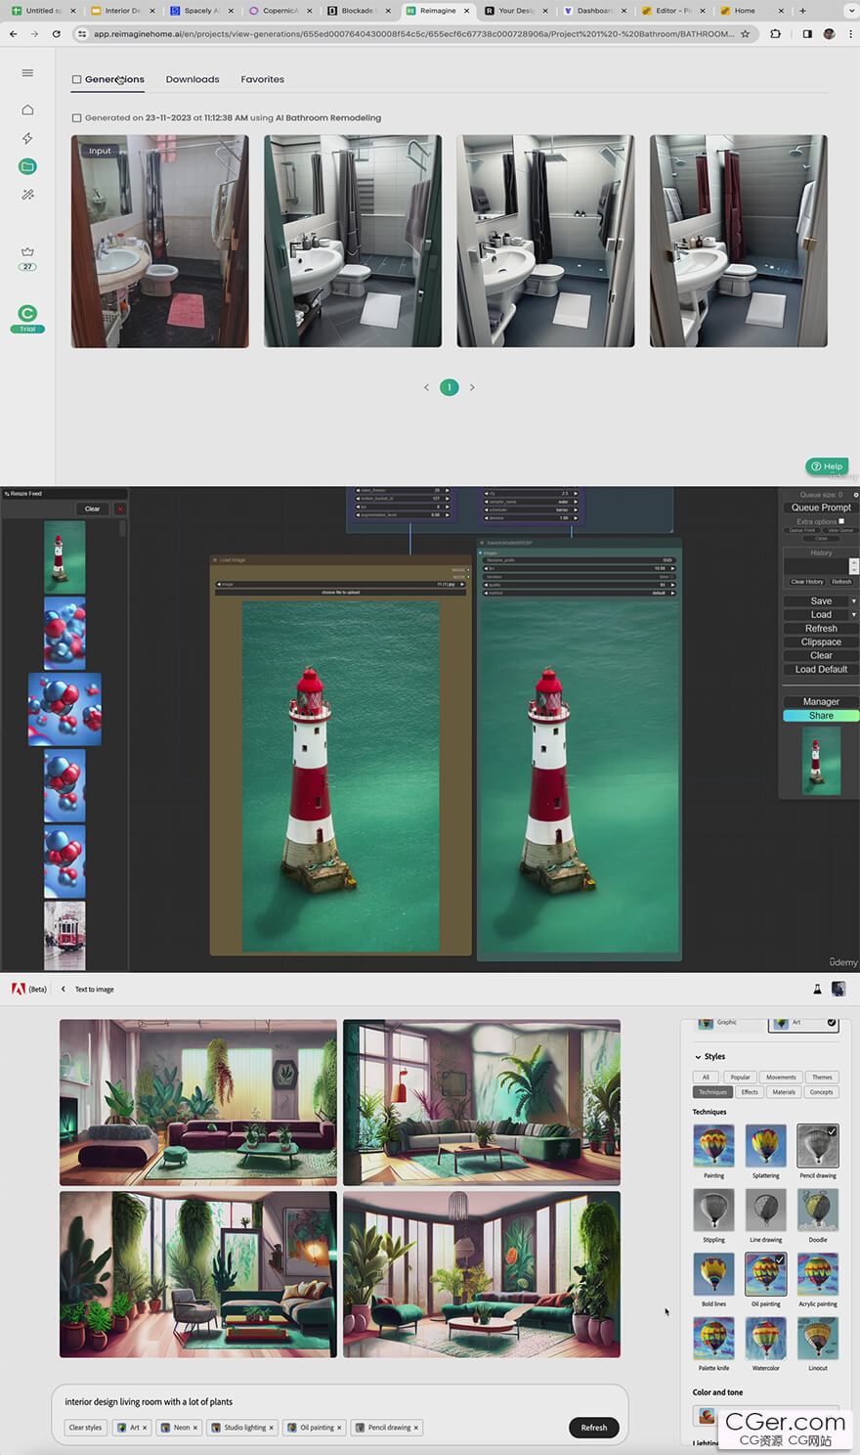
Task: Click choose file to upload in Load Image
Action: pos(341,593)
